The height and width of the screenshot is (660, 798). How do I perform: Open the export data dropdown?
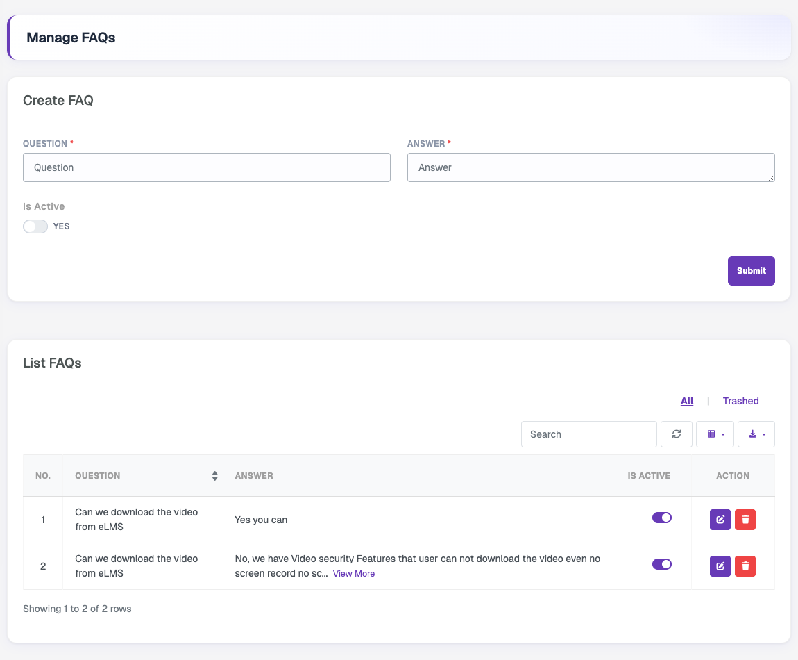coord(756,434)
